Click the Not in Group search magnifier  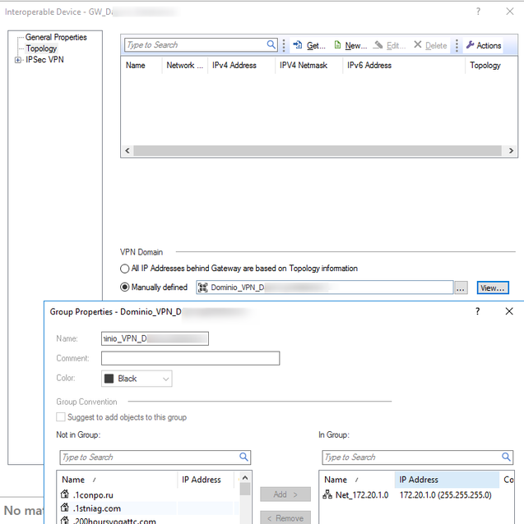243,457
